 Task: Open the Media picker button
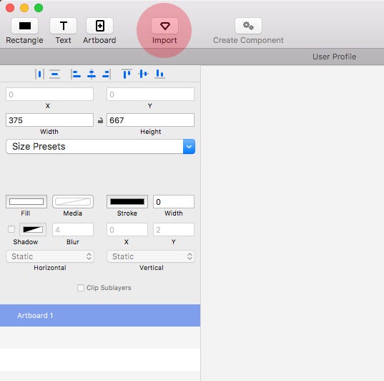coord(73,202)
